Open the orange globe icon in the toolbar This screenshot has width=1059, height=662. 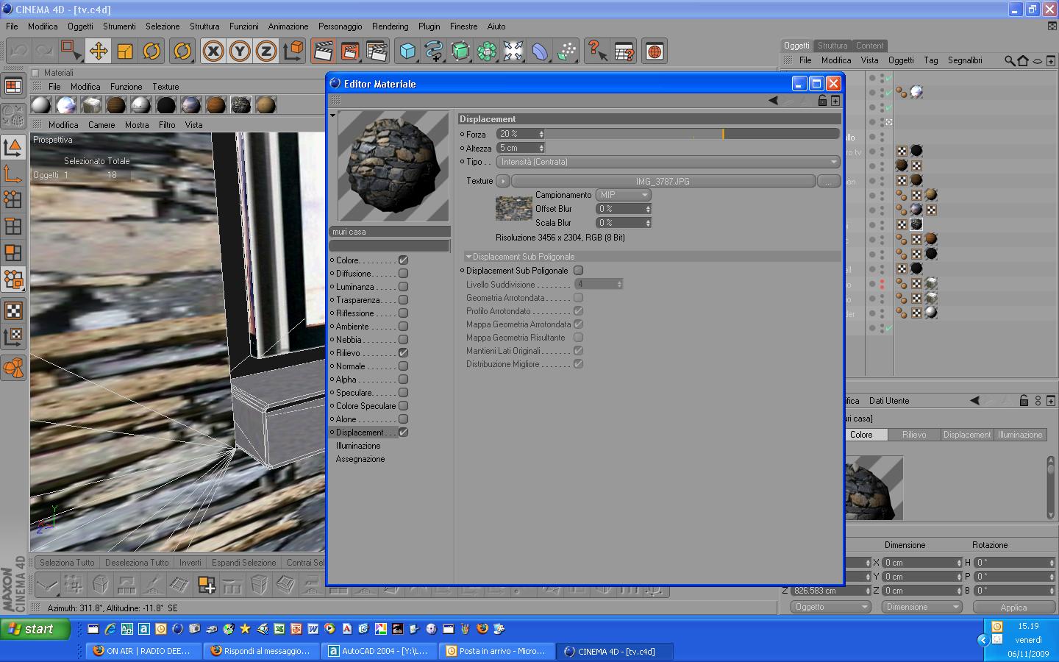(x=654, y=51)
